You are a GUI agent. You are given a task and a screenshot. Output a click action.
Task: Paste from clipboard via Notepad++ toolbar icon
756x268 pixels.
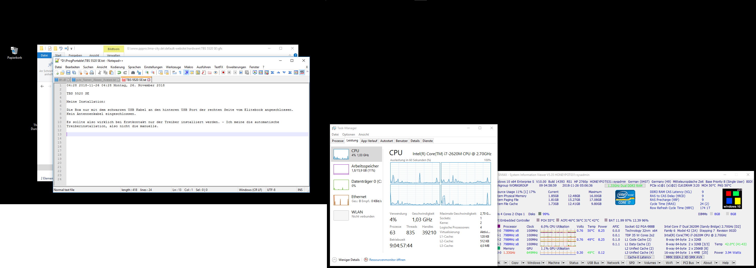pyautogui.click(x=112, y=72)
